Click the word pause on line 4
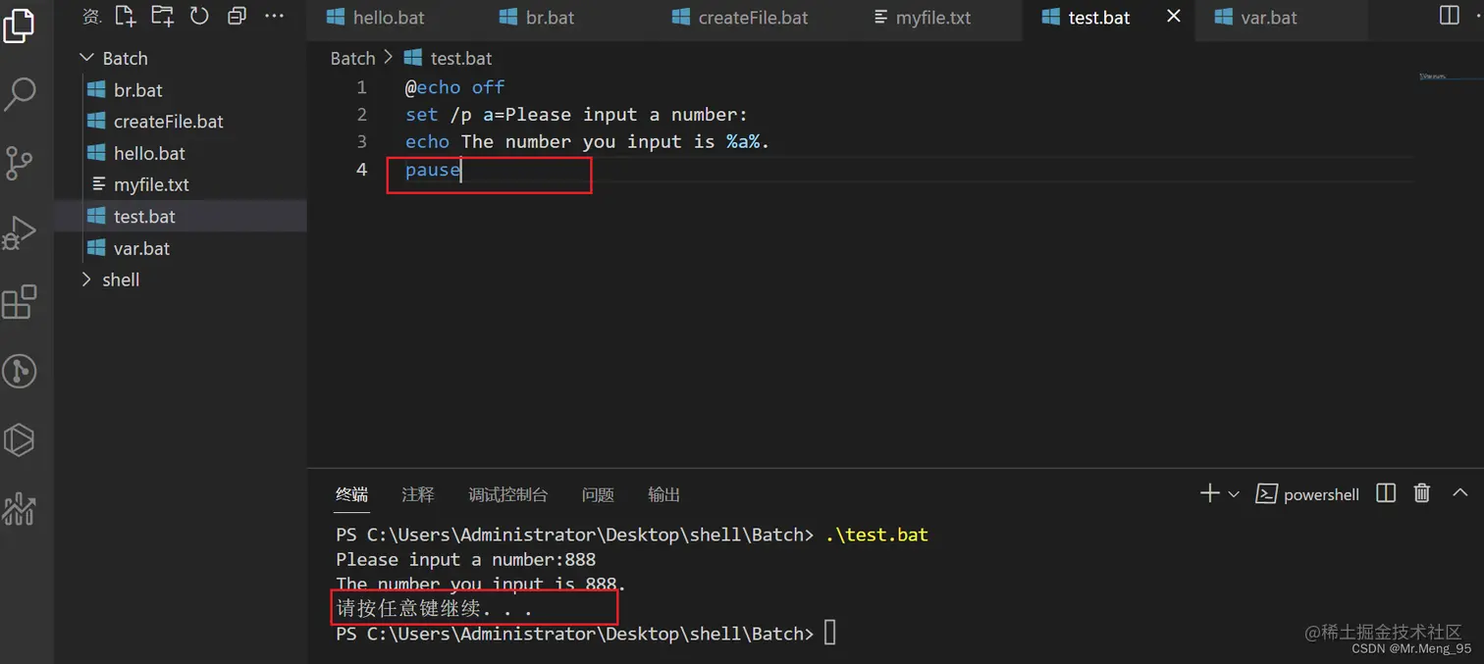1484x664 pixels. click(x=433, y=170)
